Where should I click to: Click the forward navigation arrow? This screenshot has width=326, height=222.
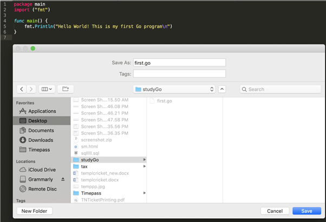[31, 89]
